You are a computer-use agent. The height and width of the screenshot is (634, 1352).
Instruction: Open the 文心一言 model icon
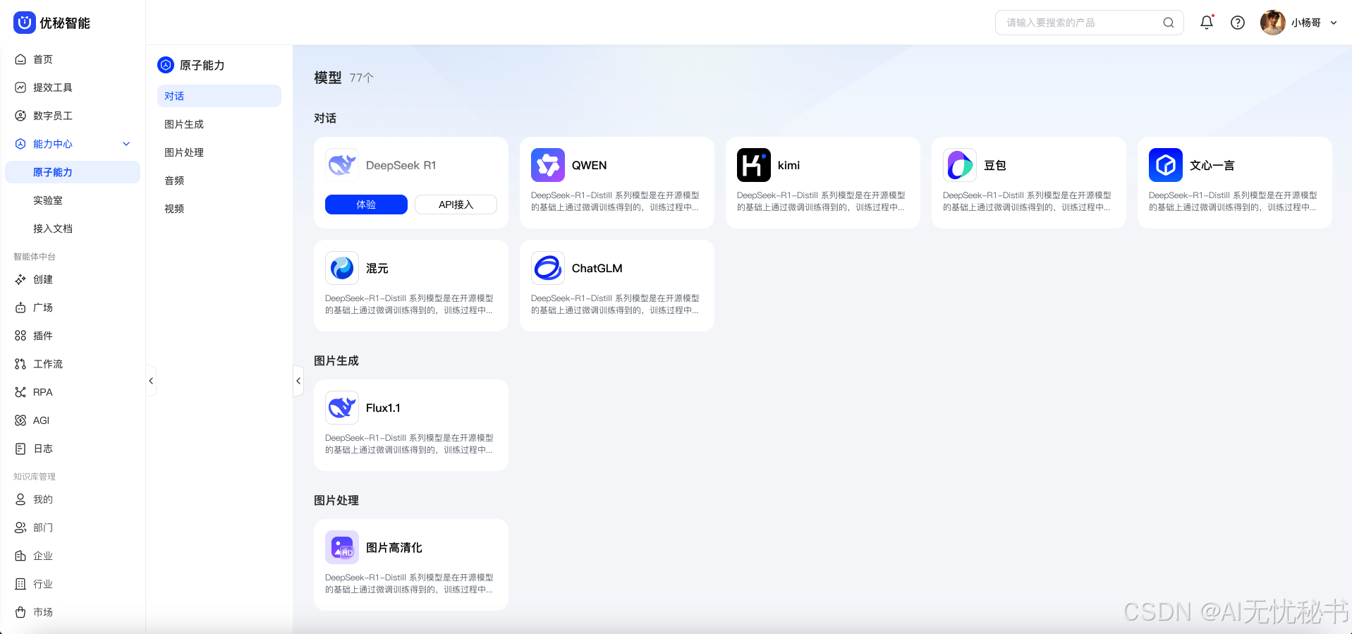[x=1166, y=165]
